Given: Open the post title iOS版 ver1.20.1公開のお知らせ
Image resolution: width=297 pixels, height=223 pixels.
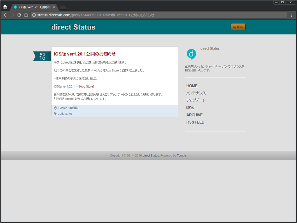Looking at the screenshot, I should tap(85, 54).
